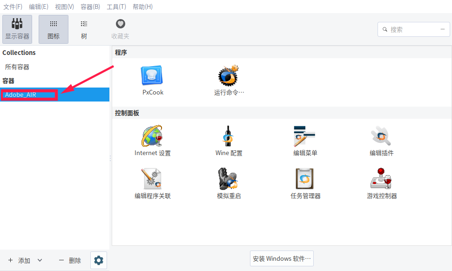Toggle the 显示容器 (Show Bottles) button
This screenshot has height=271, width=452.
point(17,29)
